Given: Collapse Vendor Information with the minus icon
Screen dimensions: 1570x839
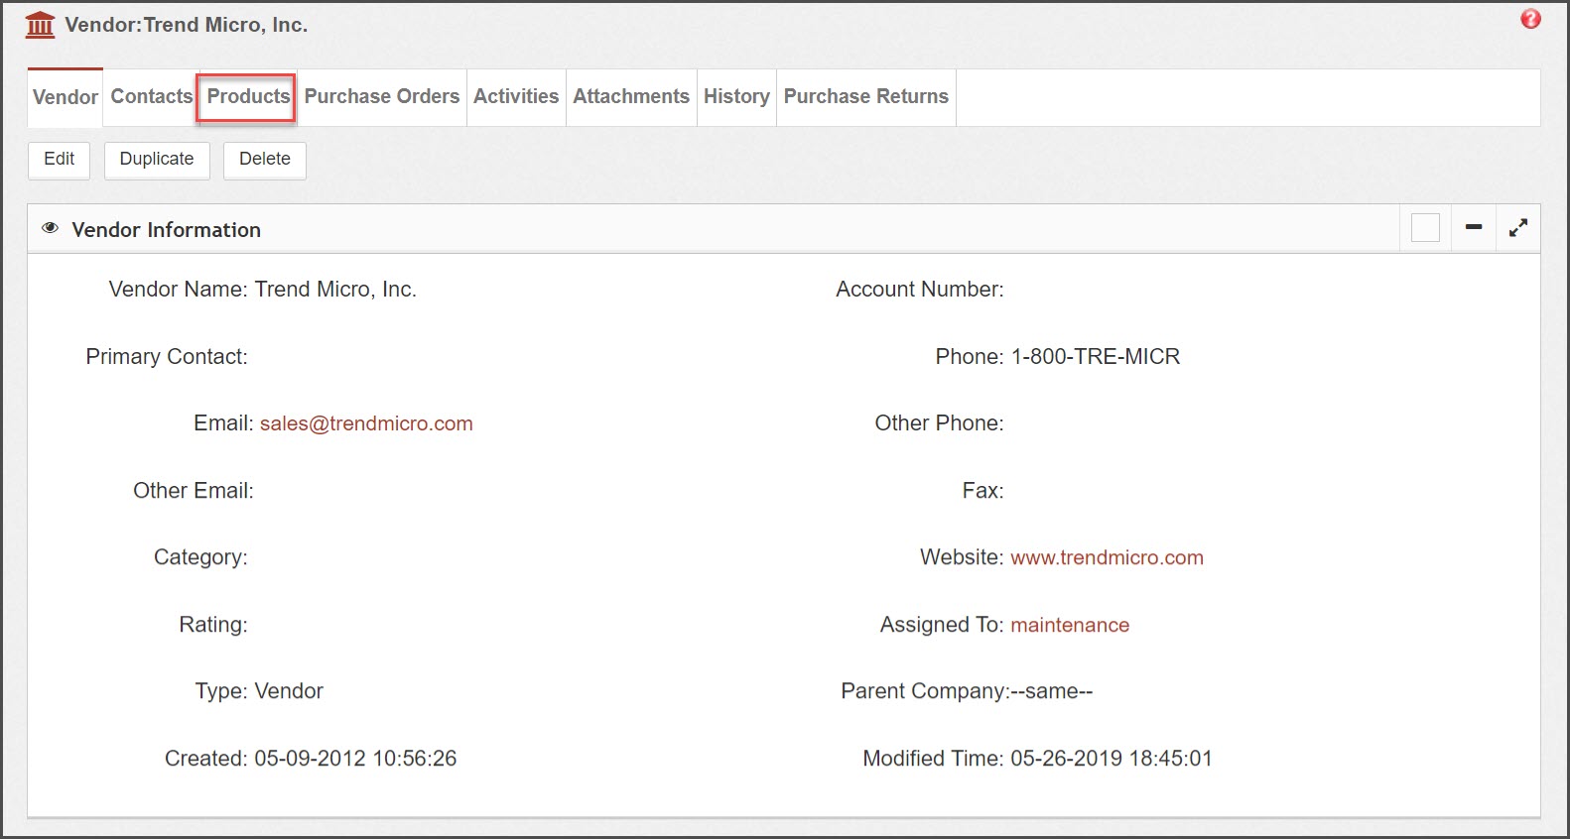Looking at the screenshot, I should (x=1474, y=228).
